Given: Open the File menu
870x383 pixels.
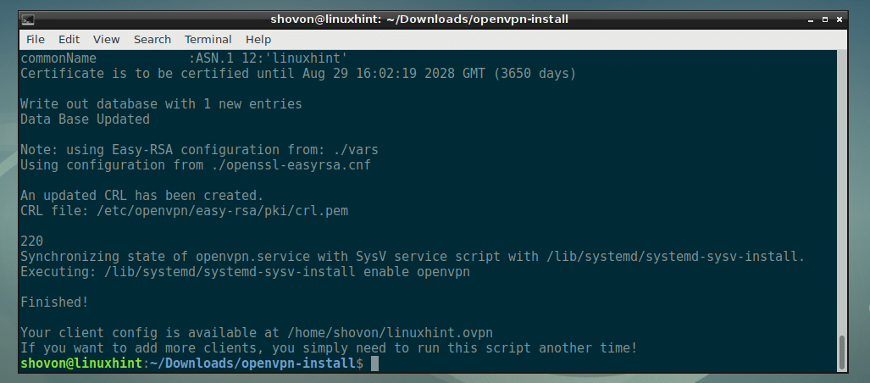Looking at the screenshot, I should [36, 39].
